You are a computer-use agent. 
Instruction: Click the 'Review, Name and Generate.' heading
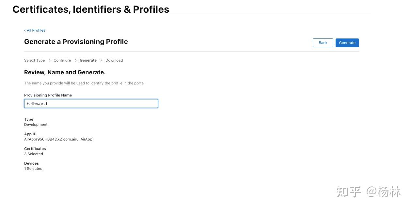click(65, 72)
